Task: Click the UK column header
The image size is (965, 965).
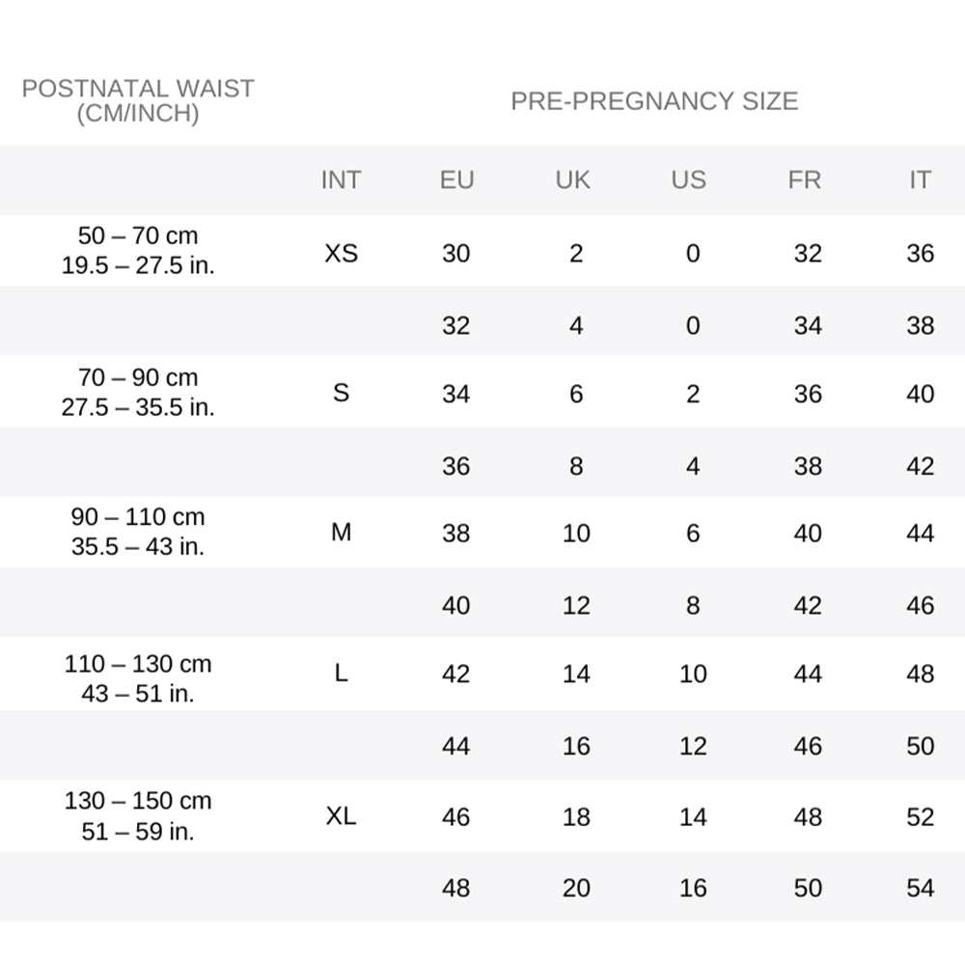Action: click(x=573, y=180)
